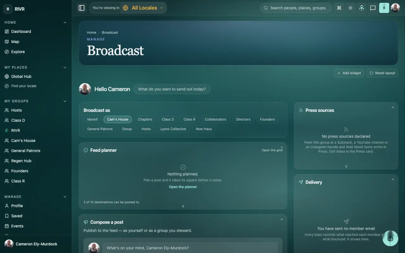The height and width of the screenshot is (253, 405).
Task: Collapse the HOME sidebar section
Action: pos(65,22)
